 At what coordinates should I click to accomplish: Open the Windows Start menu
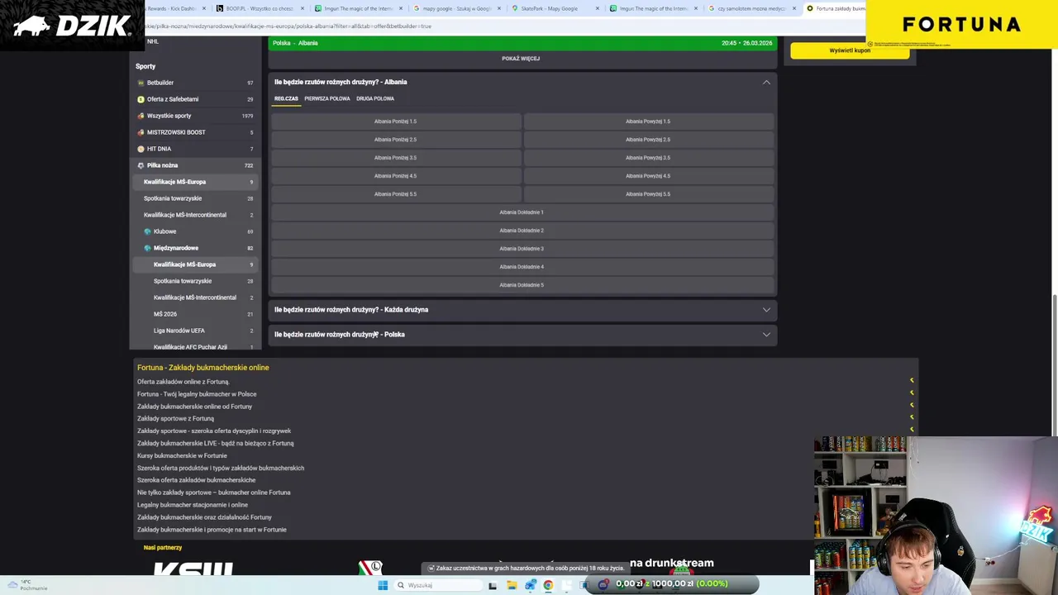(x=383, y=585)
